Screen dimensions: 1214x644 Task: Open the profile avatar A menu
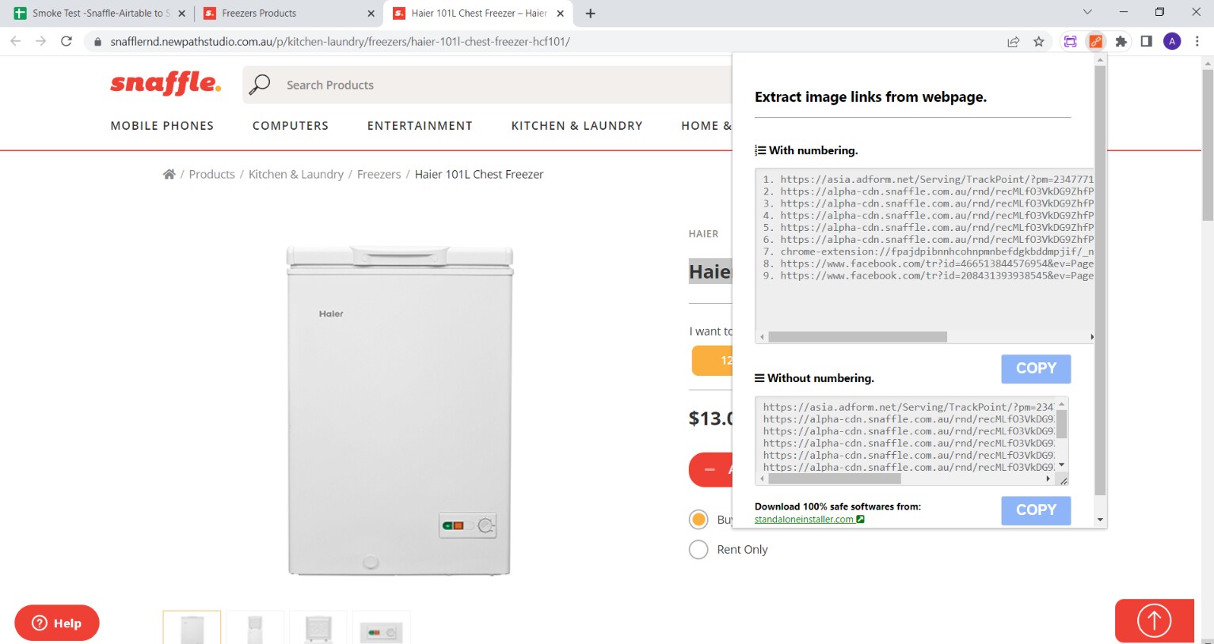(x=1171, y=41)
